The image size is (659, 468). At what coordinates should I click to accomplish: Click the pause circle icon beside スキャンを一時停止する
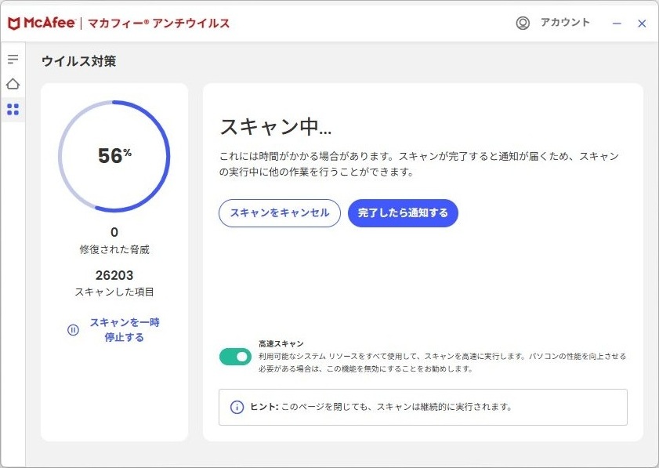73,330
